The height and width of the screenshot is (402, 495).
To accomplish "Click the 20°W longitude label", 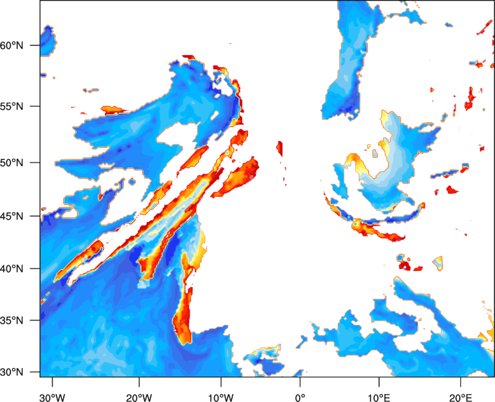I will click(139, 397).
